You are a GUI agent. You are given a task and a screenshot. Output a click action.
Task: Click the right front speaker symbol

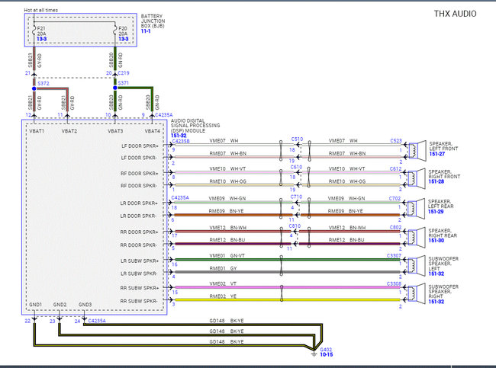pos(416,175)
